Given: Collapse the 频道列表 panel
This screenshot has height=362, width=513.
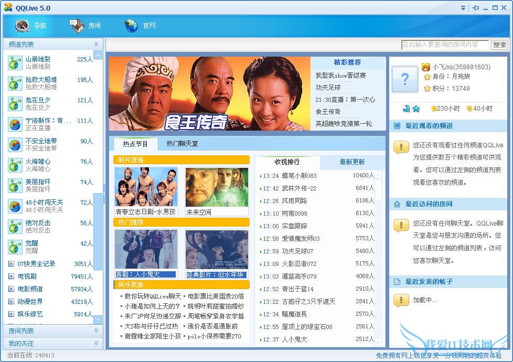Looking at the screenshot, I should pyautogui.click(x=96, y=44).
